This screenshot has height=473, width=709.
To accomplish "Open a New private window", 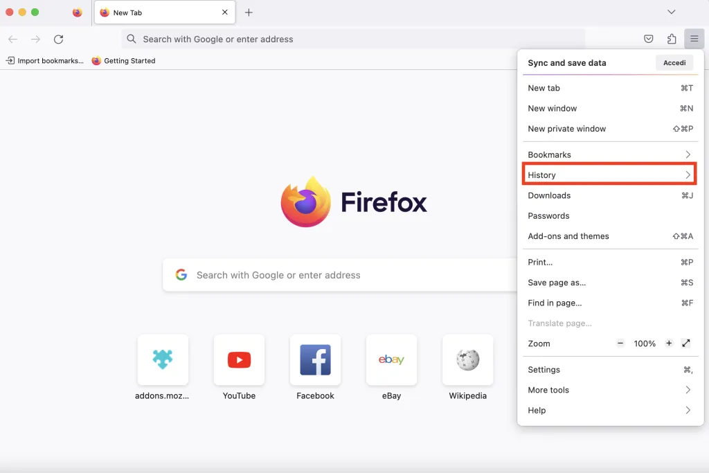I will (609, 128).
